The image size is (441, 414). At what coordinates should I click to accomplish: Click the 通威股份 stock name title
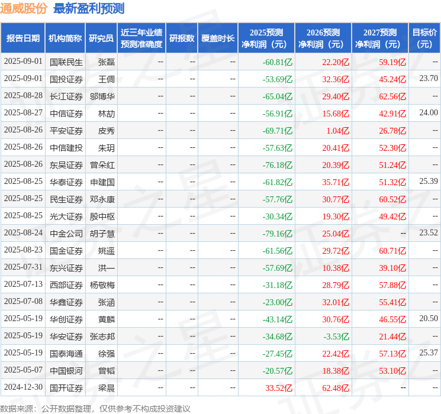tap(24, 9)
